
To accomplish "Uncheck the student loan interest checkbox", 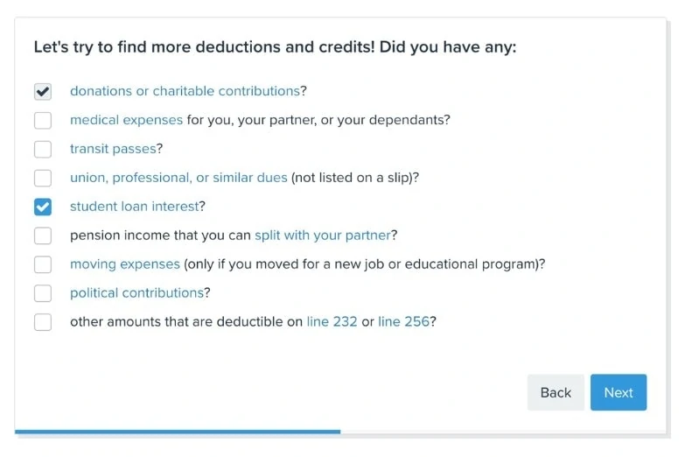I will click(43, 207).
